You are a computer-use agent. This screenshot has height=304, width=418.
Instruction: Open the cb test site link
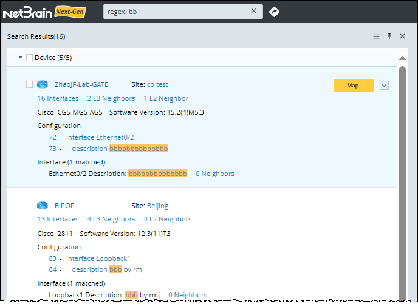(157, 84)
